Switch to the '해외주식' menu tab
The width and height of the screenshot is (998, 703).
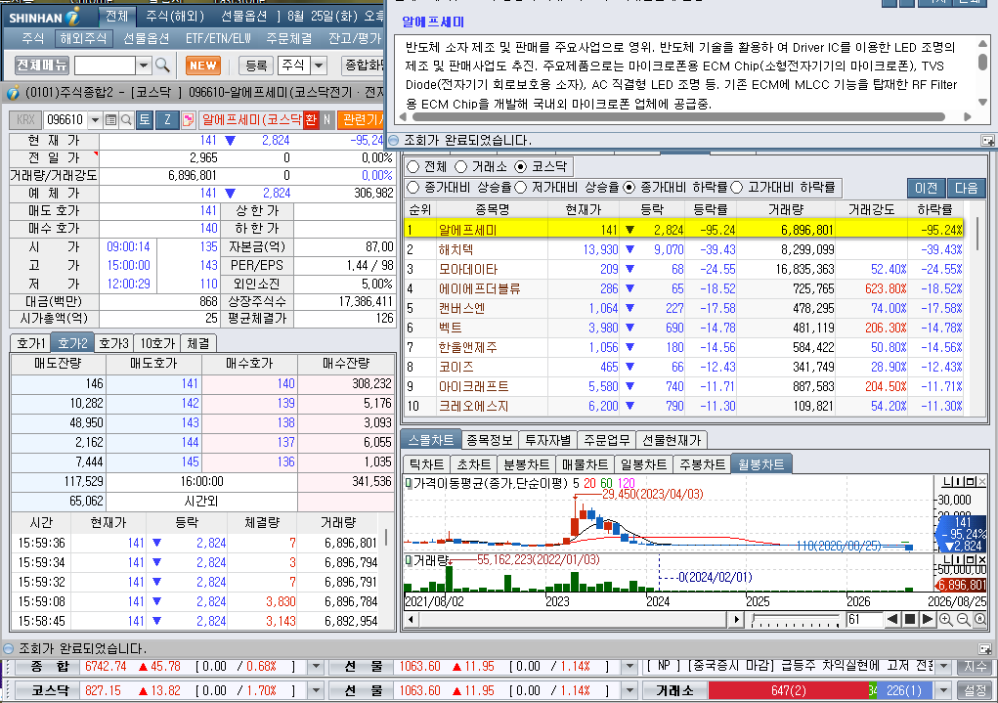point(83,38)
